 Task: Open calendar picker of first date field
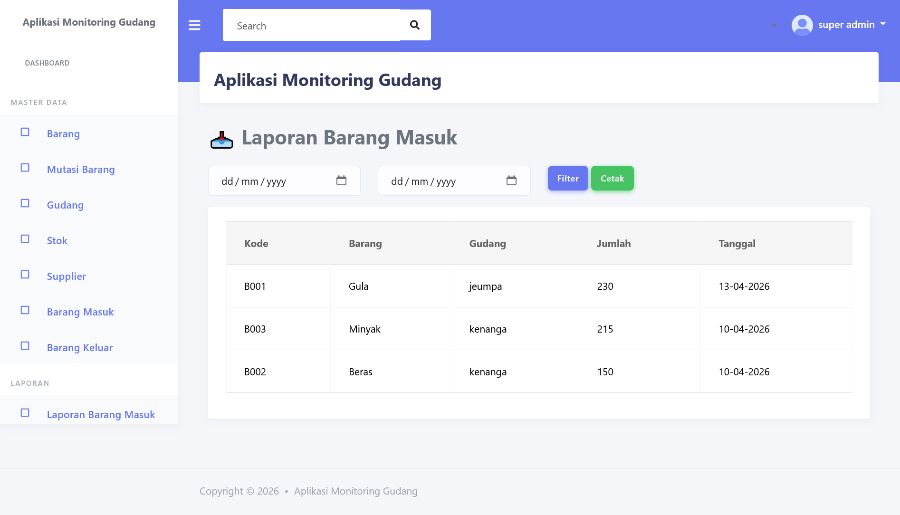click(x=341, y=181)
